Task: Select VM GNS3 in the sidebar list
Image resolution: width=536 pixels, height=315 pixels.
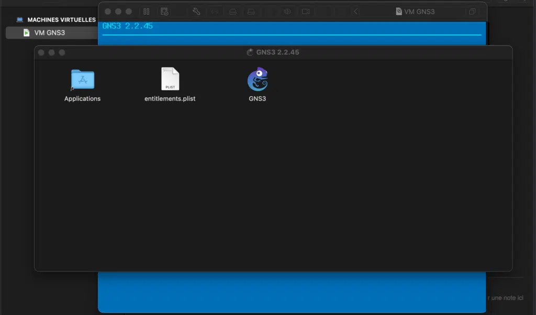Action: click(x=52, y=33)
